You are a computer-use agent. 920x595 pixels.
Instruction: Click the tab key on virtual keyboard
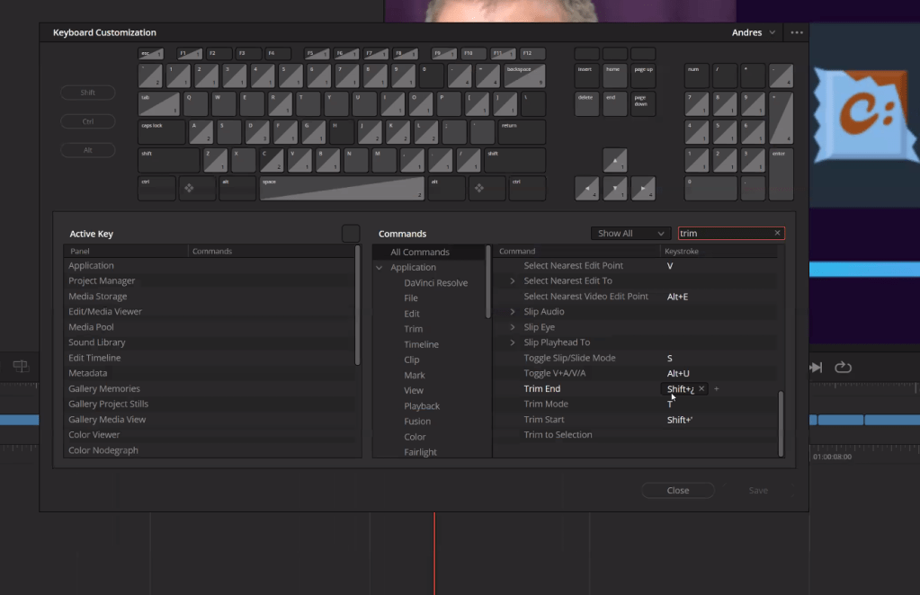[158, 103]
